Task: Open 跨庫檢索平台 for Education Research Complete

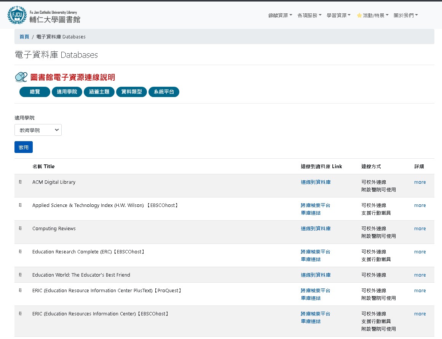Action: (x=316, y=251)
